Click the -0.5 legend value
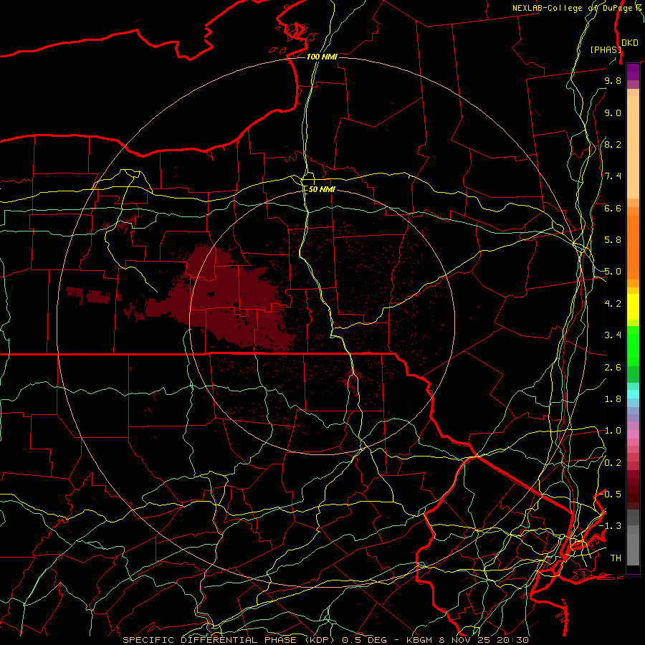Viewport: 645px width, 645px height. point(610,494)
